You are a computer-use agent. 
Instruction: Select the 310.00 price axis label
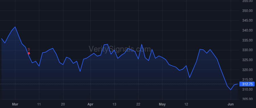247,90
